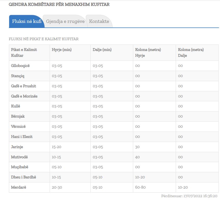This screenshot has width=220, height=200.
Task: Click Jarinje entry time 15-20 cell
Action: click(57, 147)
